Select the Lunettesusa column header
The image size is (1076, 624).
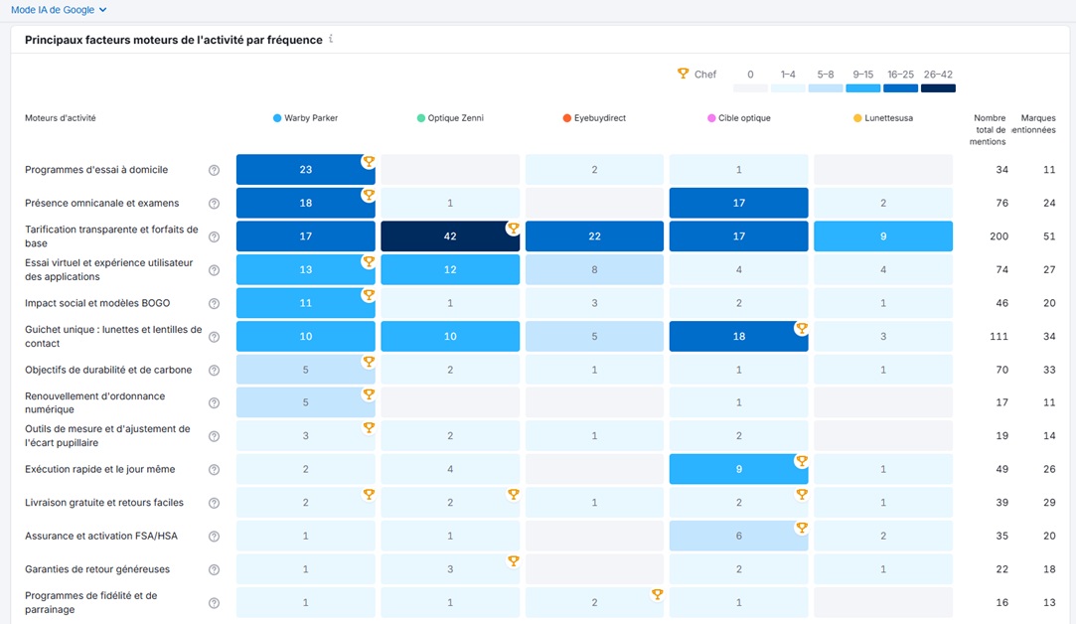[x=882, y=118]
